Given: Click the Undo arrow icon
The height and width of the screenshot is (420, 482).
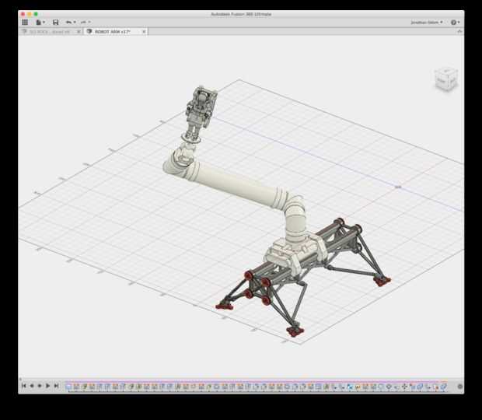Looking at the screenshot, I should coord(68,22).
